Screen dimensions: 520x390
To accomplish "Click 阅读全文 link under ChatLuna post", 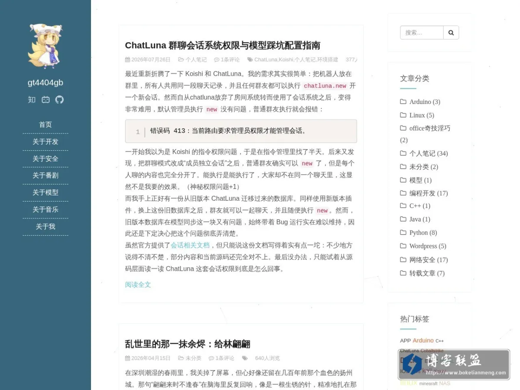I will tap(138, 285).
